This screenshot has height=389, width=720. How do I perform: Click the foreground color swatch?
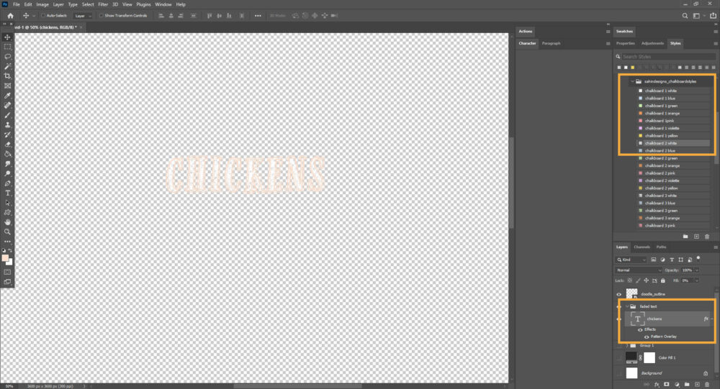pyautogui.click(x=6, y=258)
